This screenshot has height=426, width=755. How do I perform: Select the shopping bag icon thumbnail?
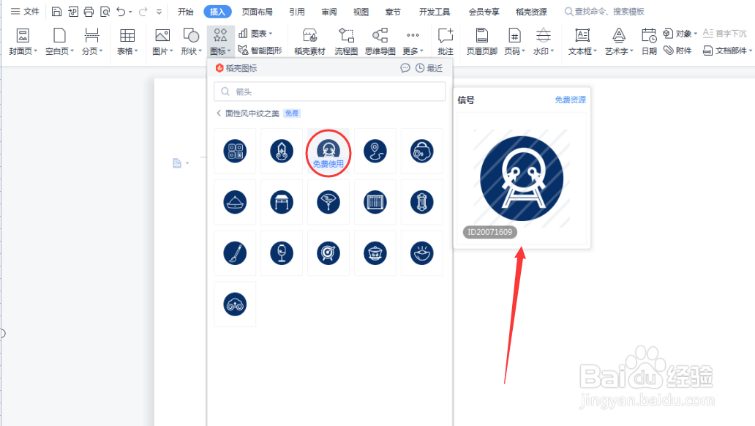tap(422, 151)
